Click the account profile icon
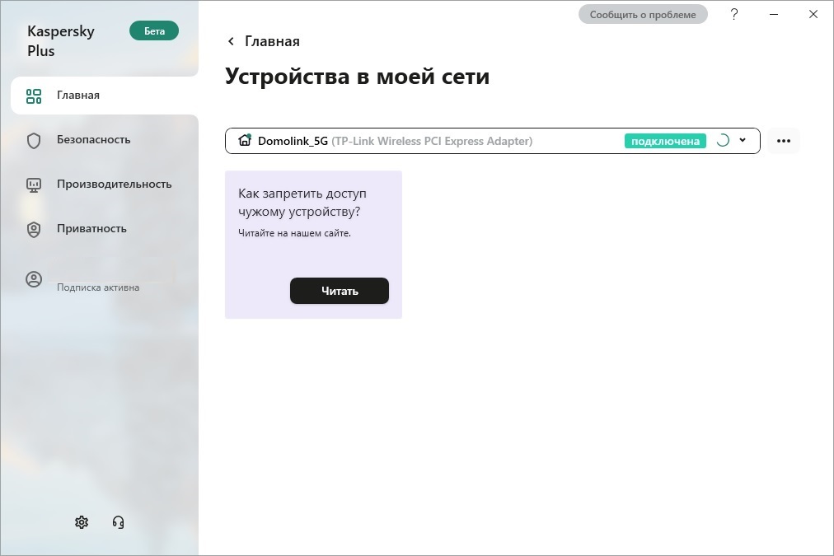 34,279
